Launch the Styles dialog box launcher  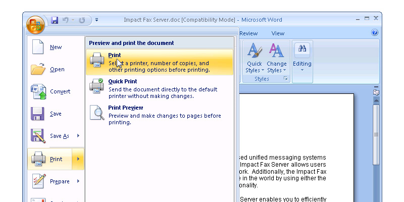(x=286, y=79)
